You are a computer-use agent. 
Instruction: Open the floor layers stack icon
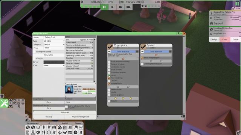pos(2,96)
